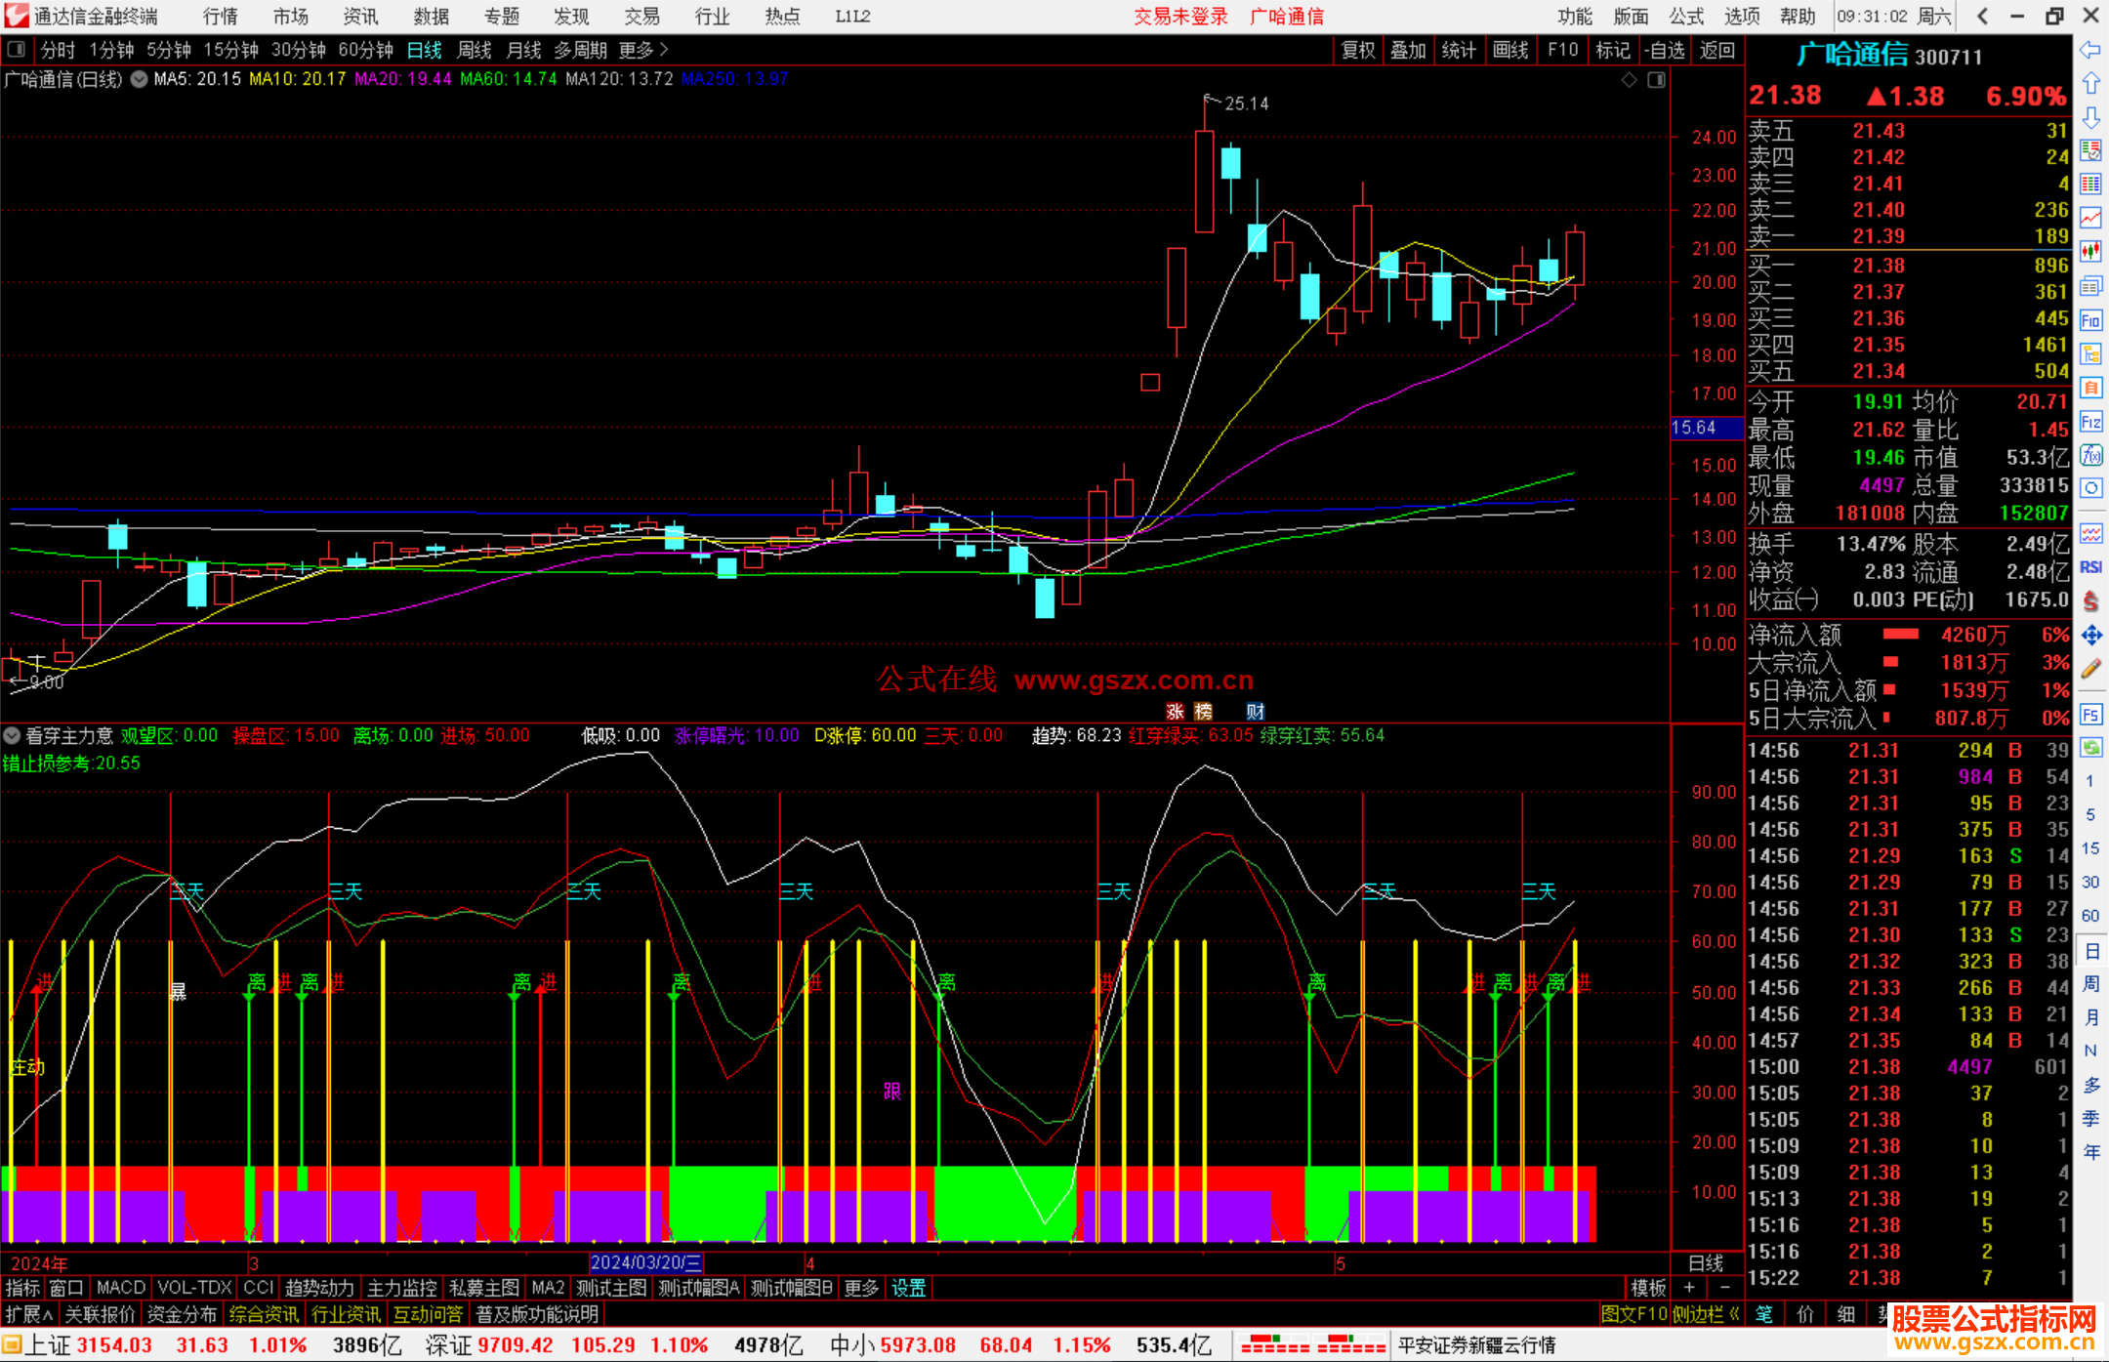Open the F10 info icon in sidebar
2109x1362 pixels.
2090,320
